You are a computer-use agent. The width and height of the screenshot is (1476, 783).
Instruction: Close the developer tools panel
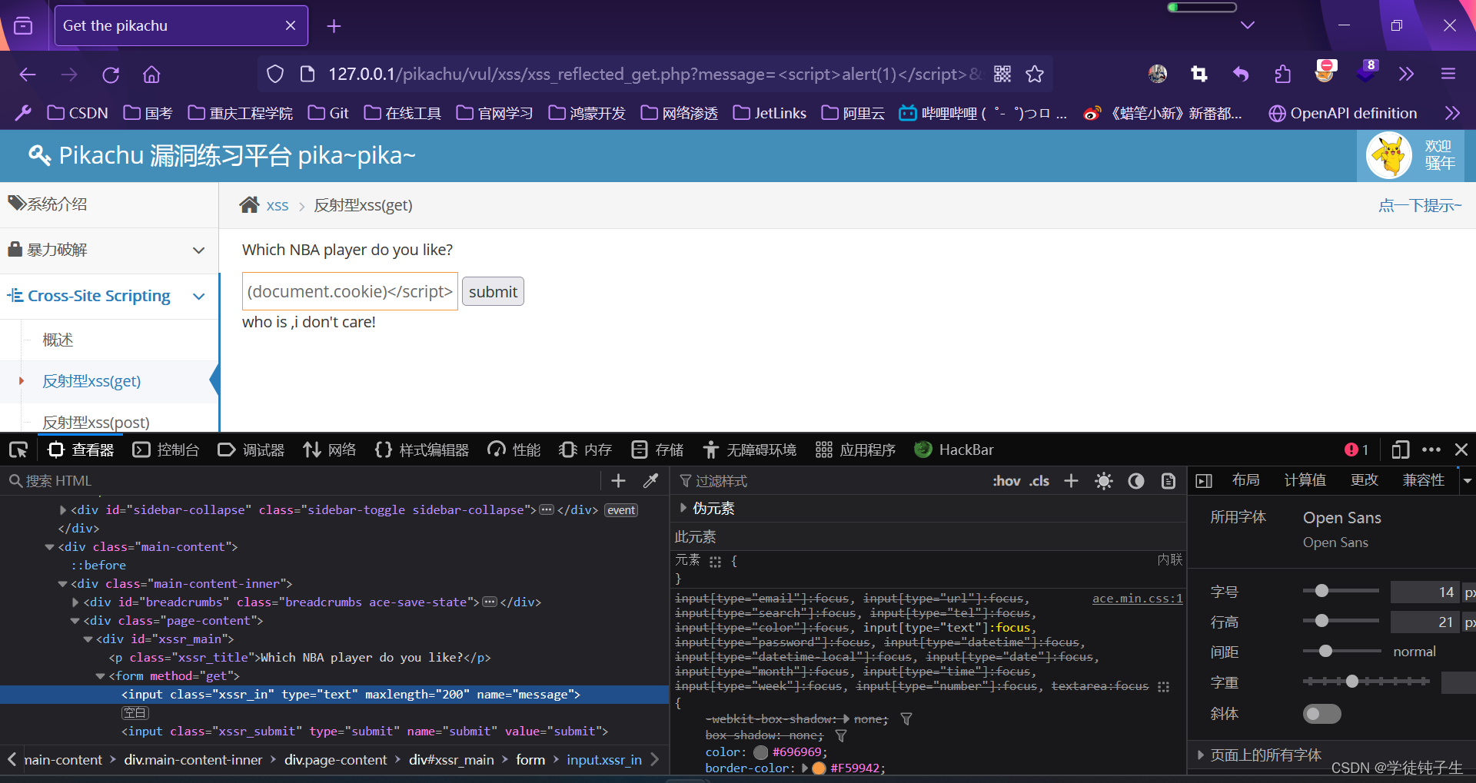click(1461, 450)
